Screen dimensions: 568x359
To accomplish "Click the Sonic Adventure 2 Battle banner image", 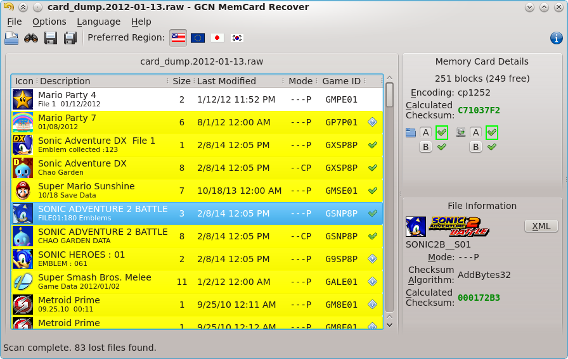I will point(458,227).
